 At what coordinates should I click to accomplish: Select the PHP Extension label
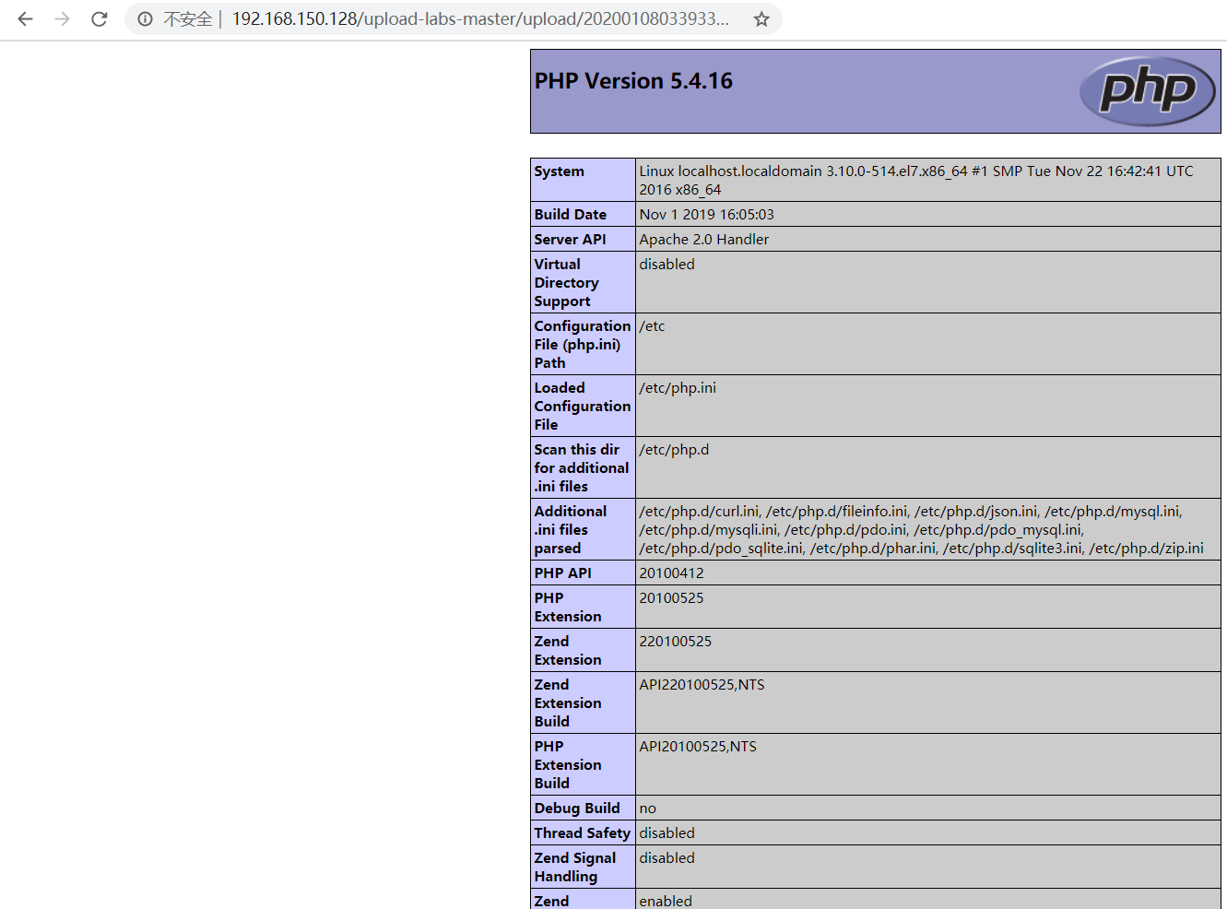click(x=568, y=608)
